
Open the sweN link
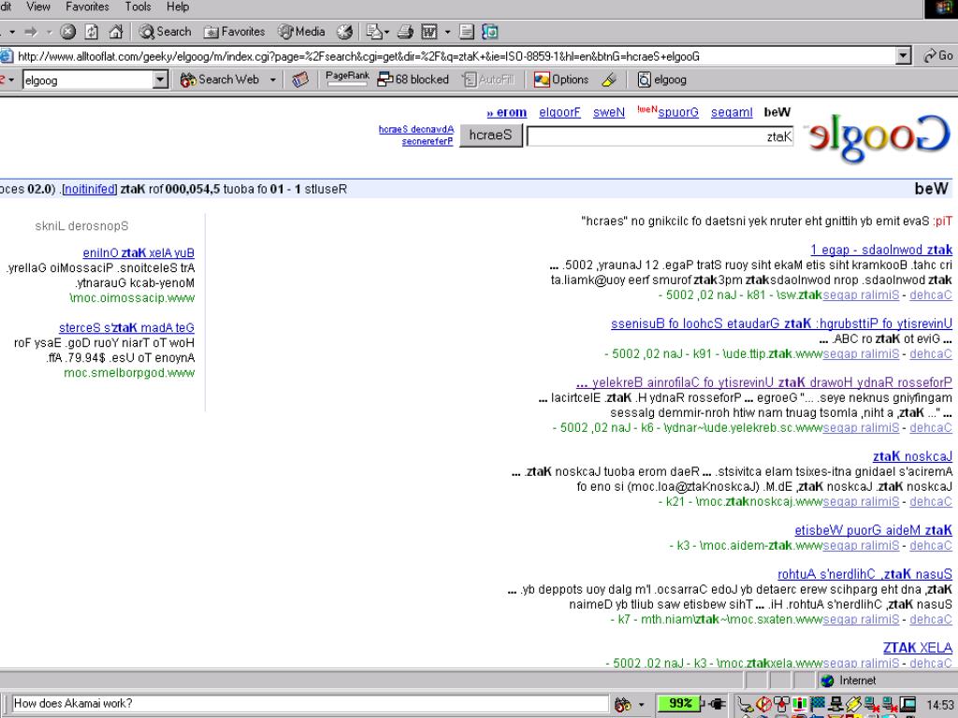tap(608, 112)
